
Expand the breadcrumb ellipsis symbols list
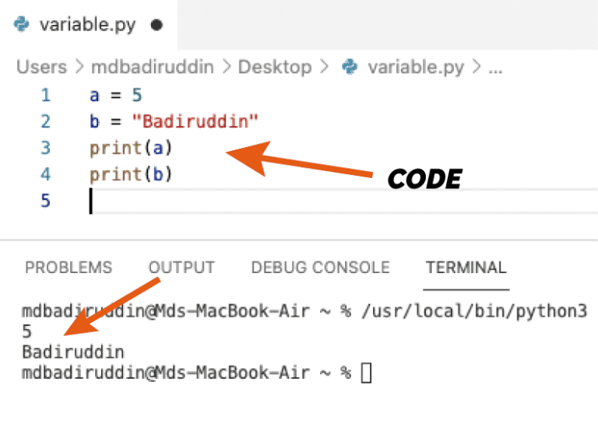click(495, 68)
